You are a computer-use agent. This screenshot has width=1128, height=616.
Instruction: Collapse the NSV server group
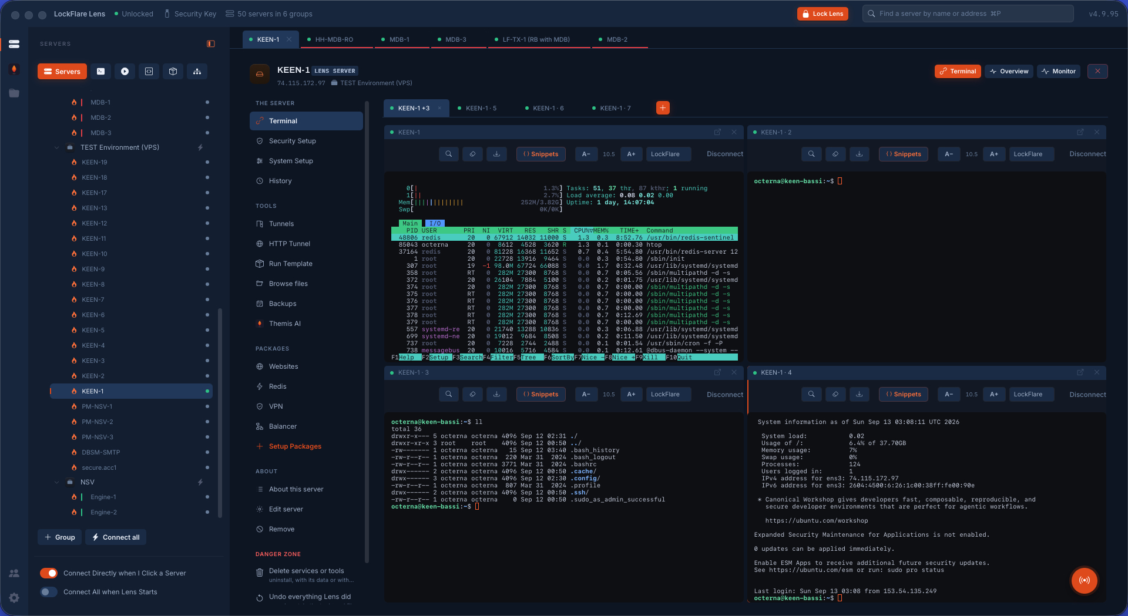click(x=57, y=482)
